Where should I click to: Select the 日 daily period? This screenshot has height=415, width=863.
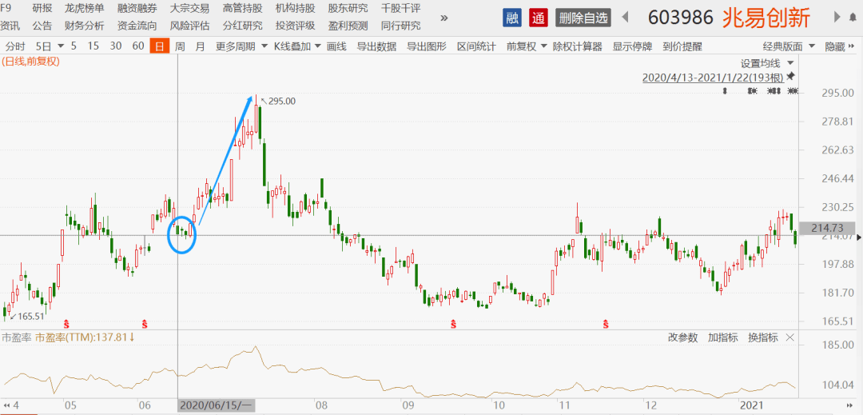click(160, 46)
